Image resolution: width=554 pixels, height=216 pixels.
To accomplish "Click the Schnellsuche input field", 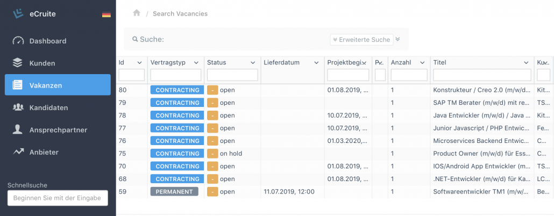I will (x=58, y=198).
